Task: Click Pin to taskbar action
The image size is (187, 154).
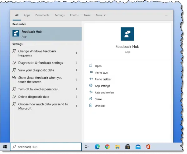Action: (x=103, y=79)
